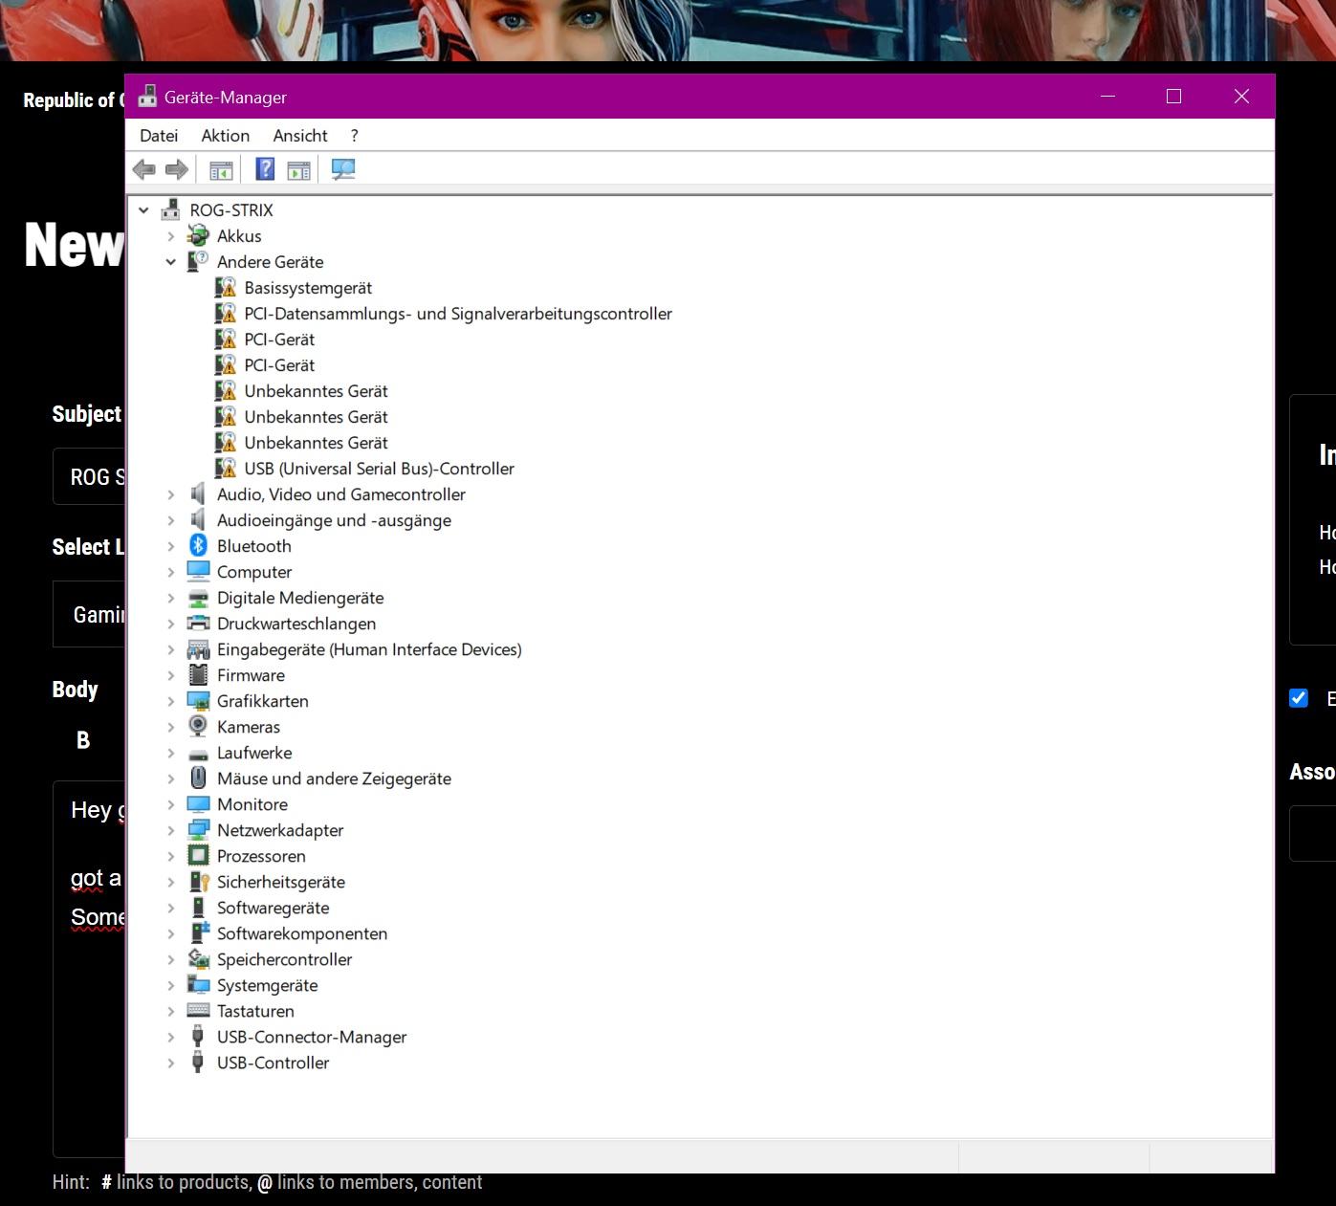Viewport: 1336px width, 1206px height.
Task: Expand the Systemgeräte category
Action: point(171,984)
